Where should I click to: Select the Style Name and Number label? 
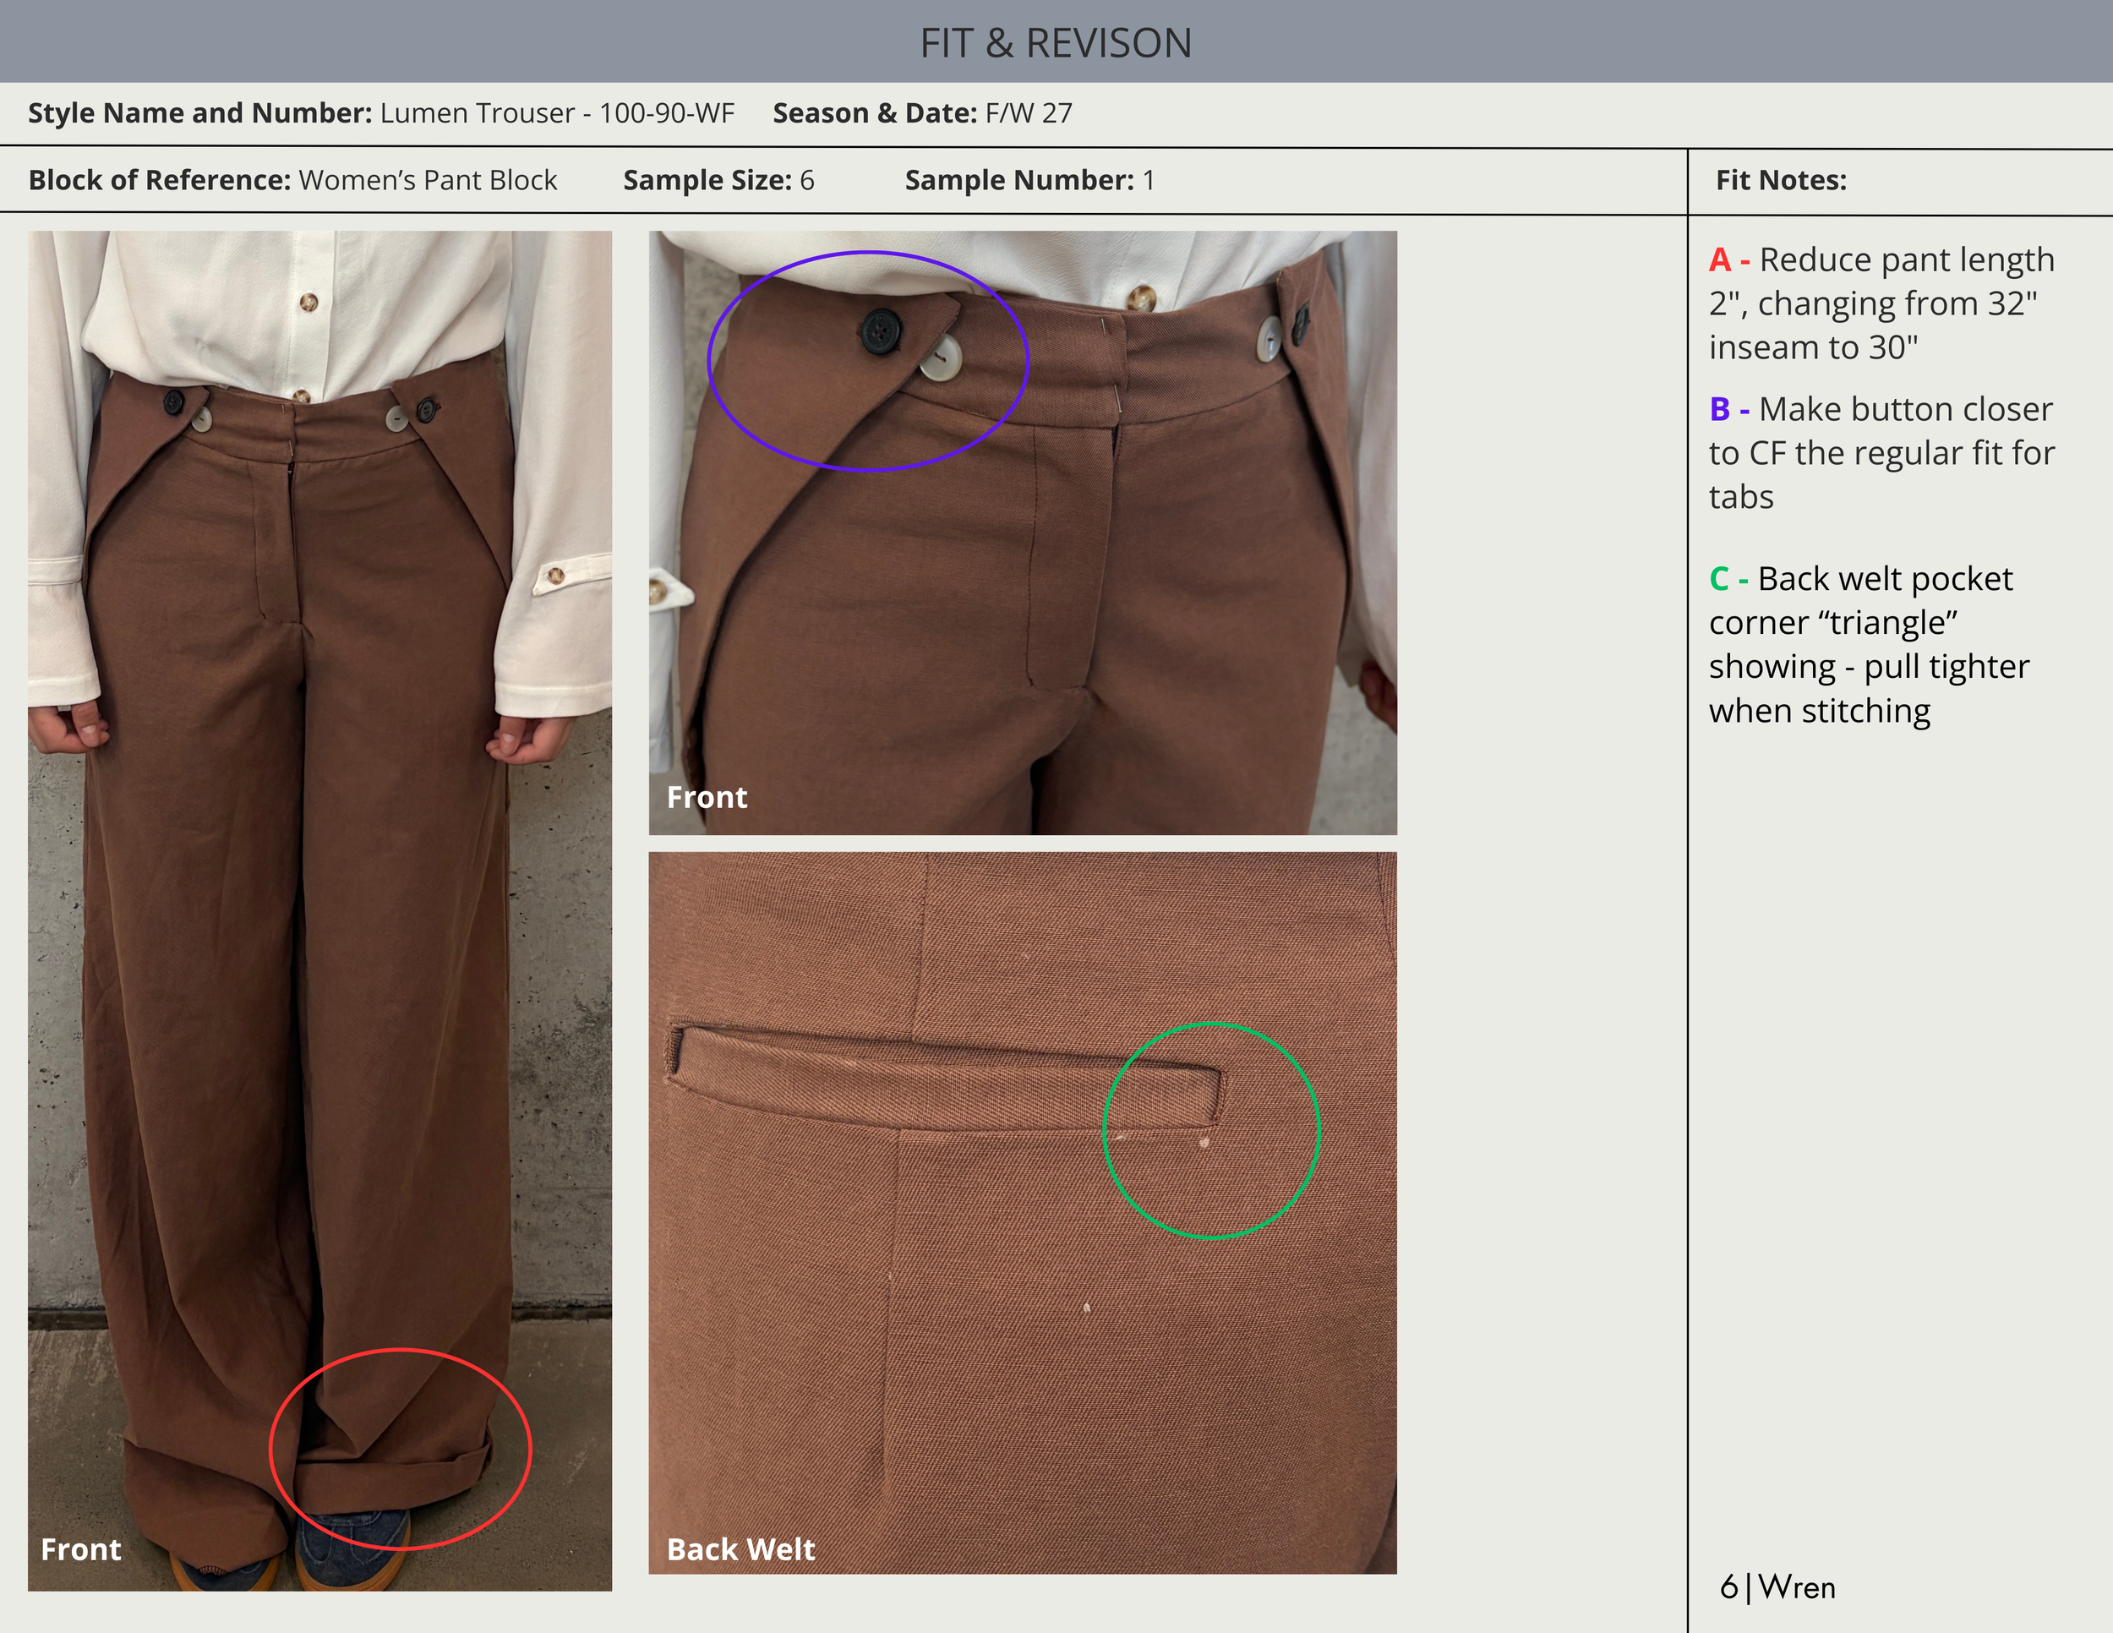[199, 113]
